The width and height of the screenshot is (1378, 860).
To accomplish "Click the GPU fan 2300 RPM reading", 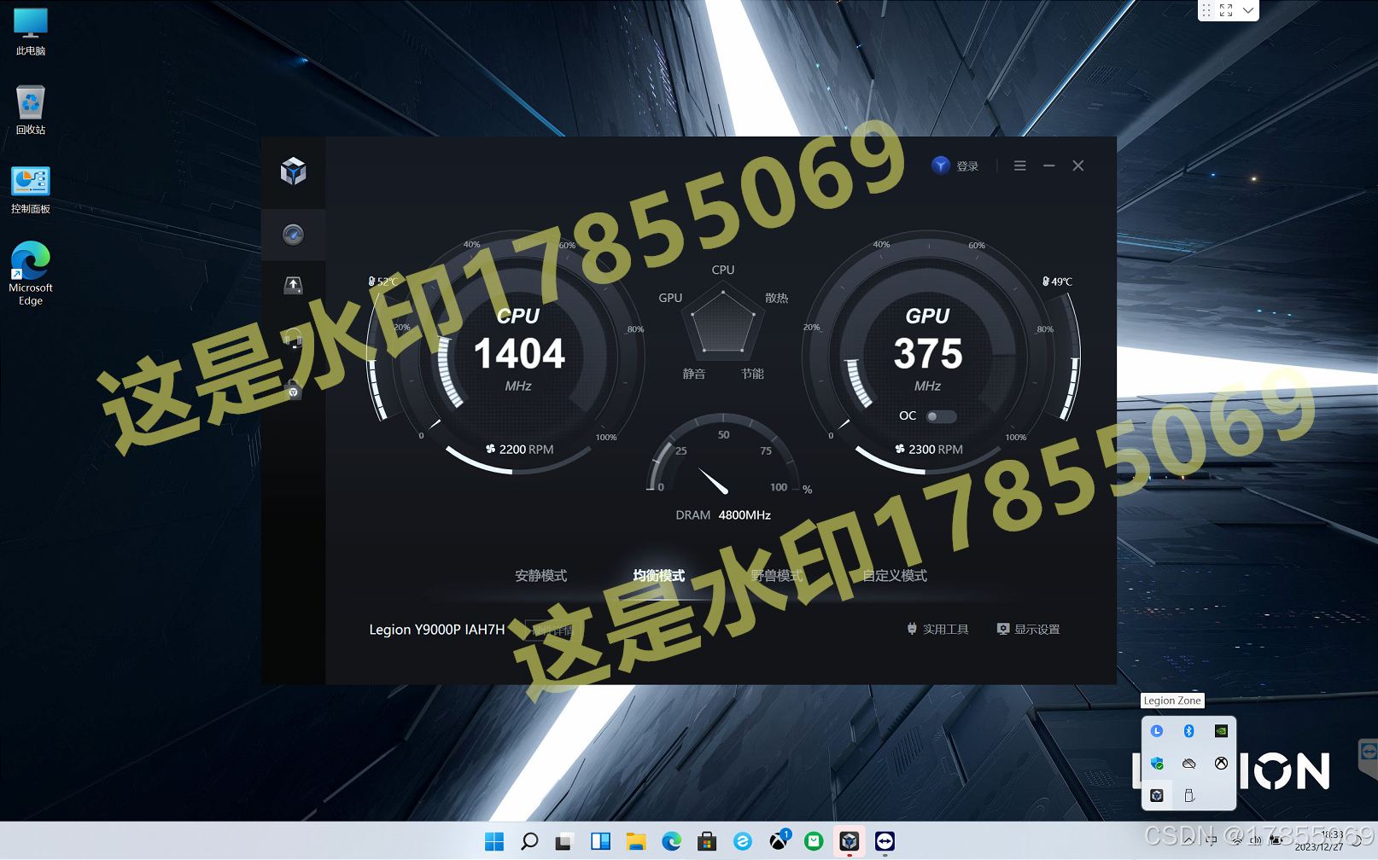I will click(928, 450).
